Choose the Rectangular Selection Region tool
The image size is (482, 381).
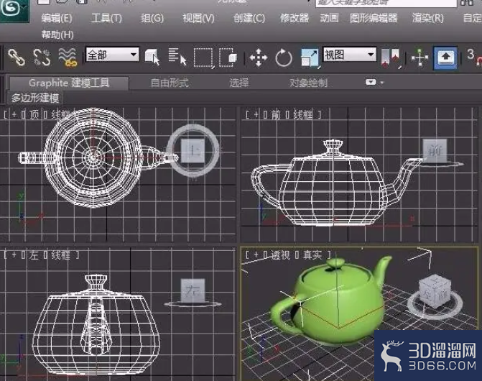[x=203, y=58]
